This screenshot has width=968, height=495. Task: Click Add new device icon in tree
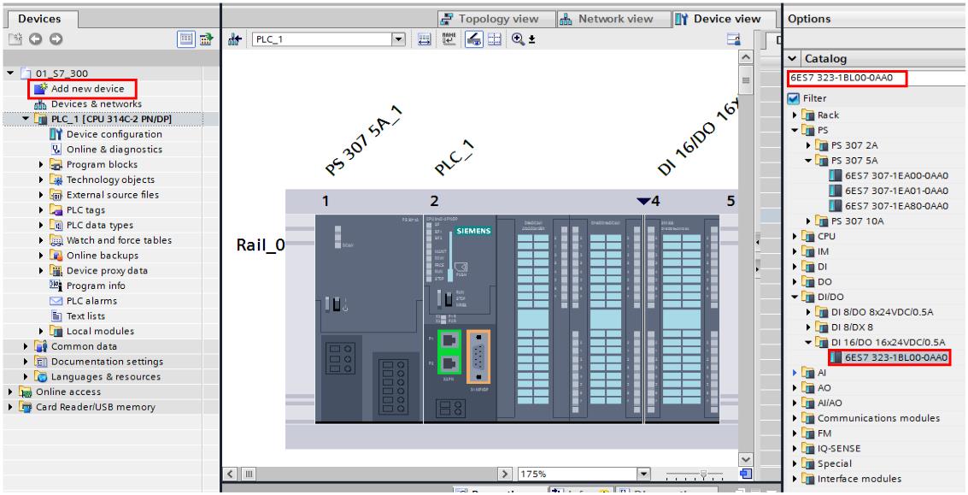point(41,88)
